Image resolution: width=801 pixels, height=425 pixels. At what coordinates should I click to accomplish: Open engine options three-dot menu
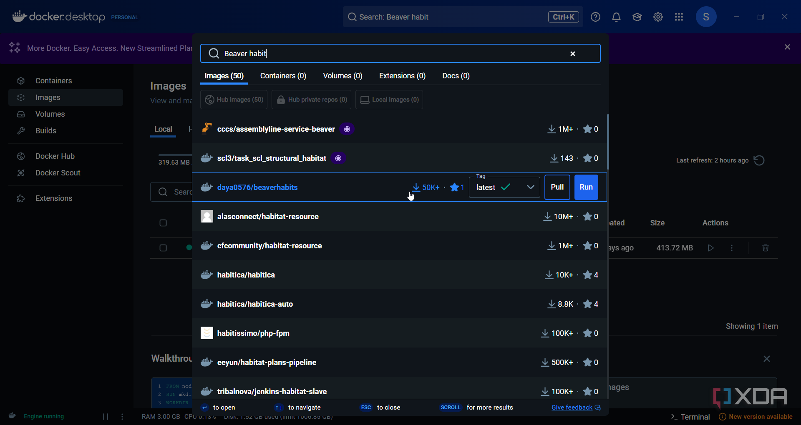[x=122, y=416]
